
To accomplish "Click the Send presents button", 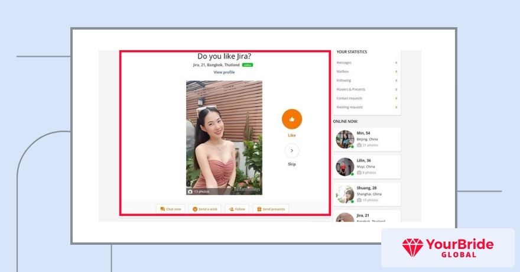I will pos(271,209).
